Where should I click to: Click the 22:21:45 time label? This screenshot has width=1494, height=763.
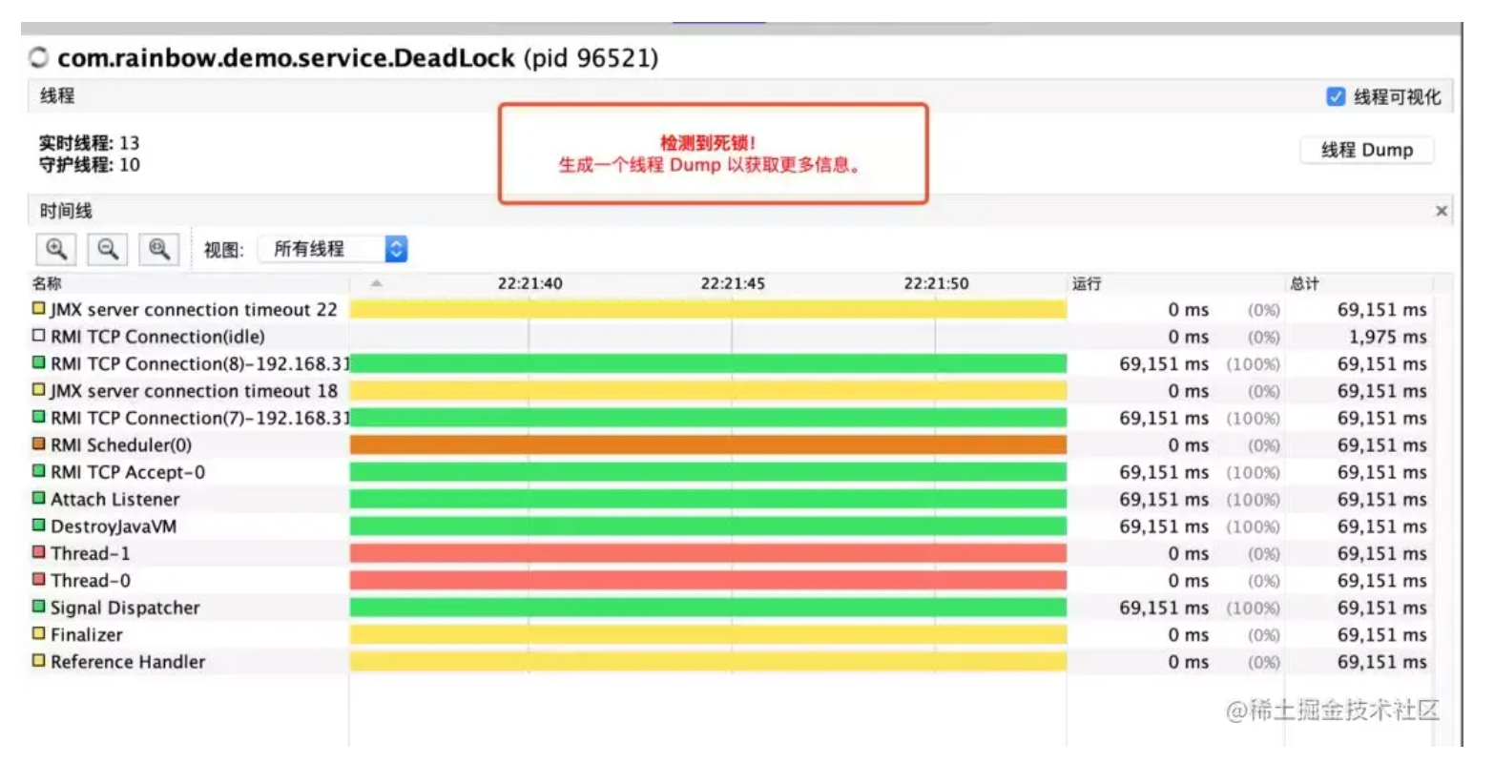tap(733, 283)
